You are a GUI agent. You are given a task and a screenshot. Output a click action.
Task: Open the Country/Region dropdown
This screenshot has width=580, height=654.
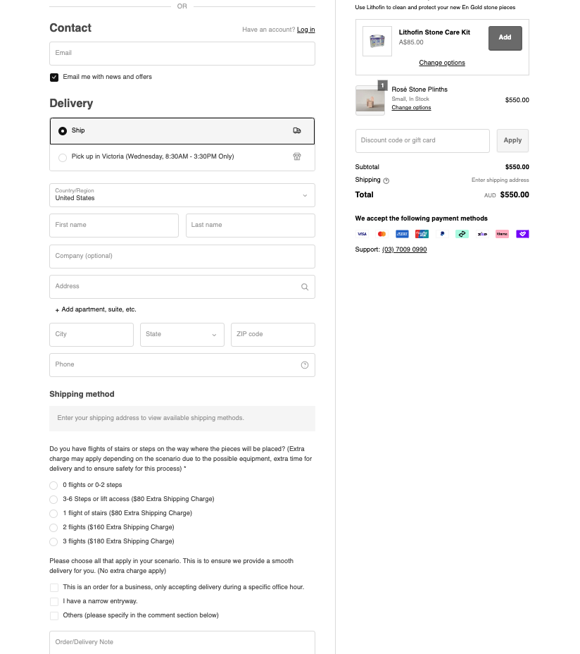(182, 195)
